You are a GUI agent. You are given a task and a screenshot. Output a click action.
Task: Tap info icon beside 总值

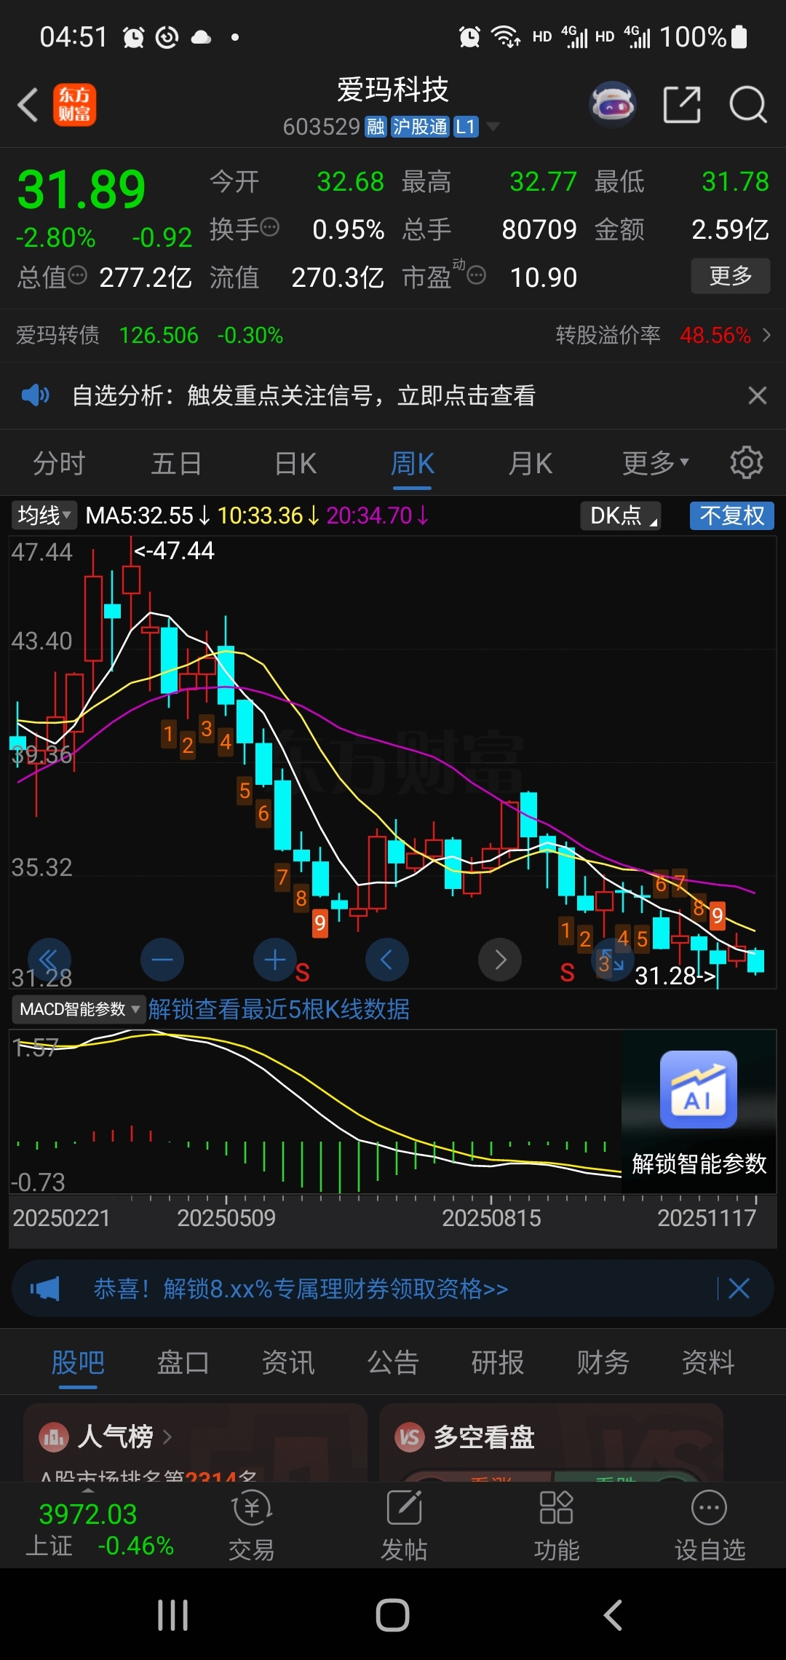[x=77, y=275]
